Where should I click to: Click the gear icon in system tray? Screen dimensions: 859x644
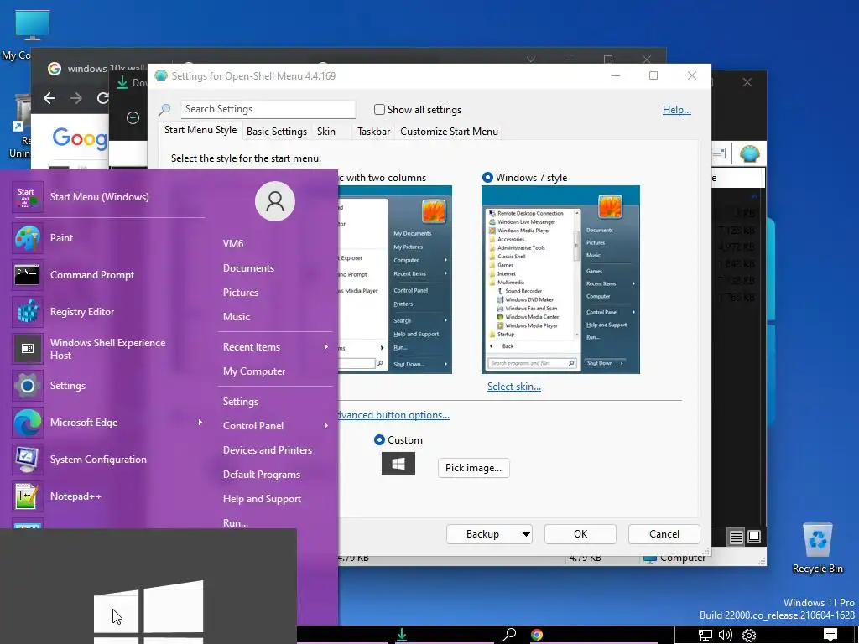[x=749, y=636]
